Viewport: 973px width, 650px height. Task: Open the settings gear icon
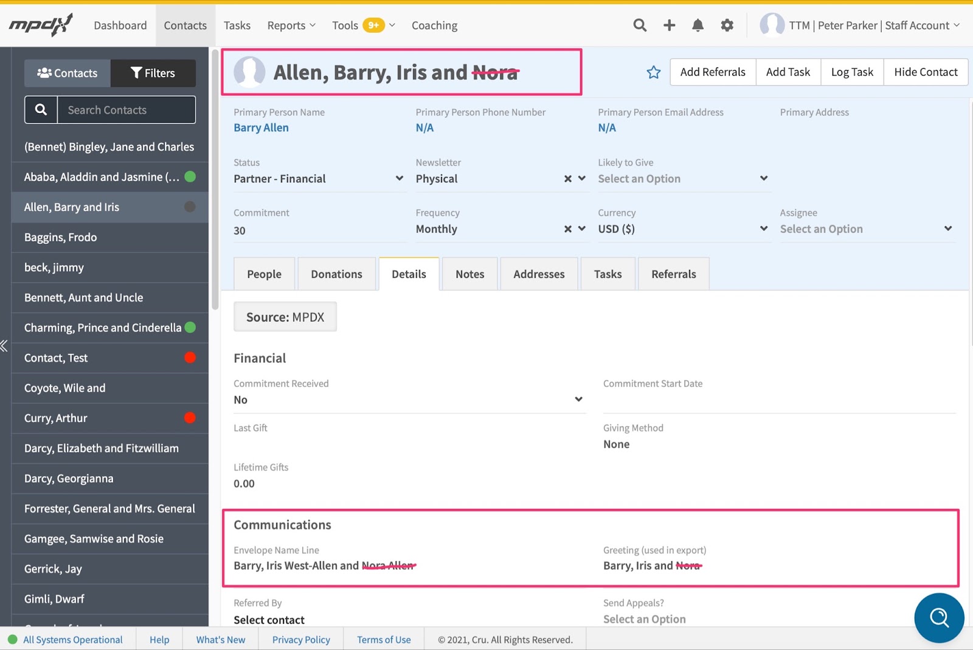click(727, 25)
